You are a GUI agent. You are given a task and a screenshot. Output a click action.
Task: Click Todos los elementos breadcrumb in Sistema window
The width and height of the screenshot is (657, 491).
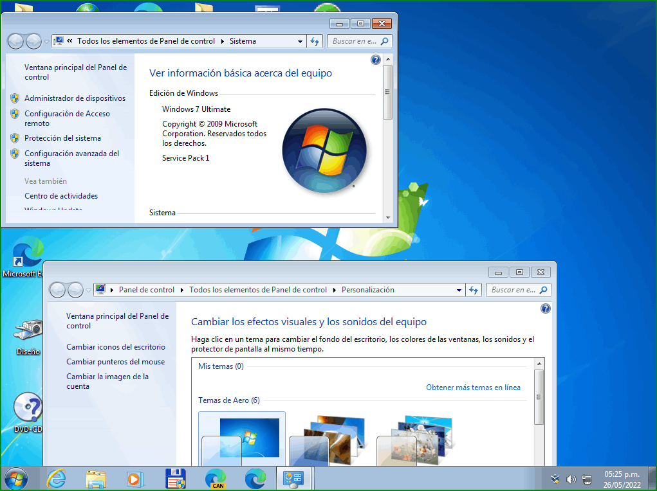146,41
